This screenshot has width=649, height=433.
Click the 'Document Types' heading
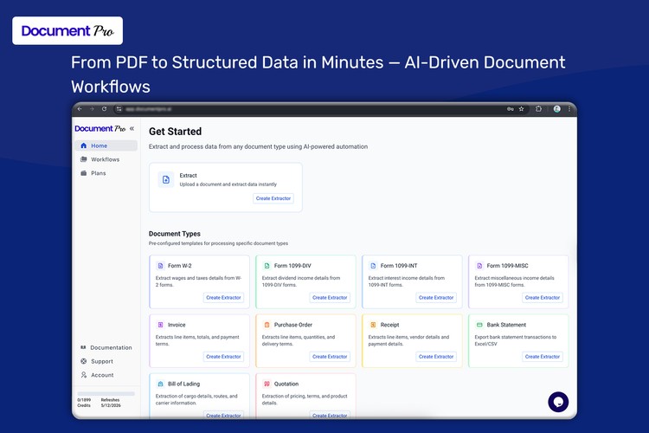[x=174, y=234]
